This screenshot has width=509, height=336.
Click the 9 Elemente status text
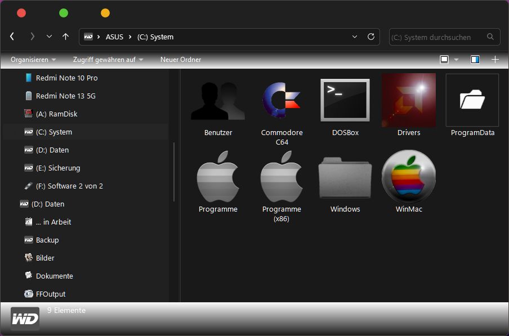tap(66, 310)
